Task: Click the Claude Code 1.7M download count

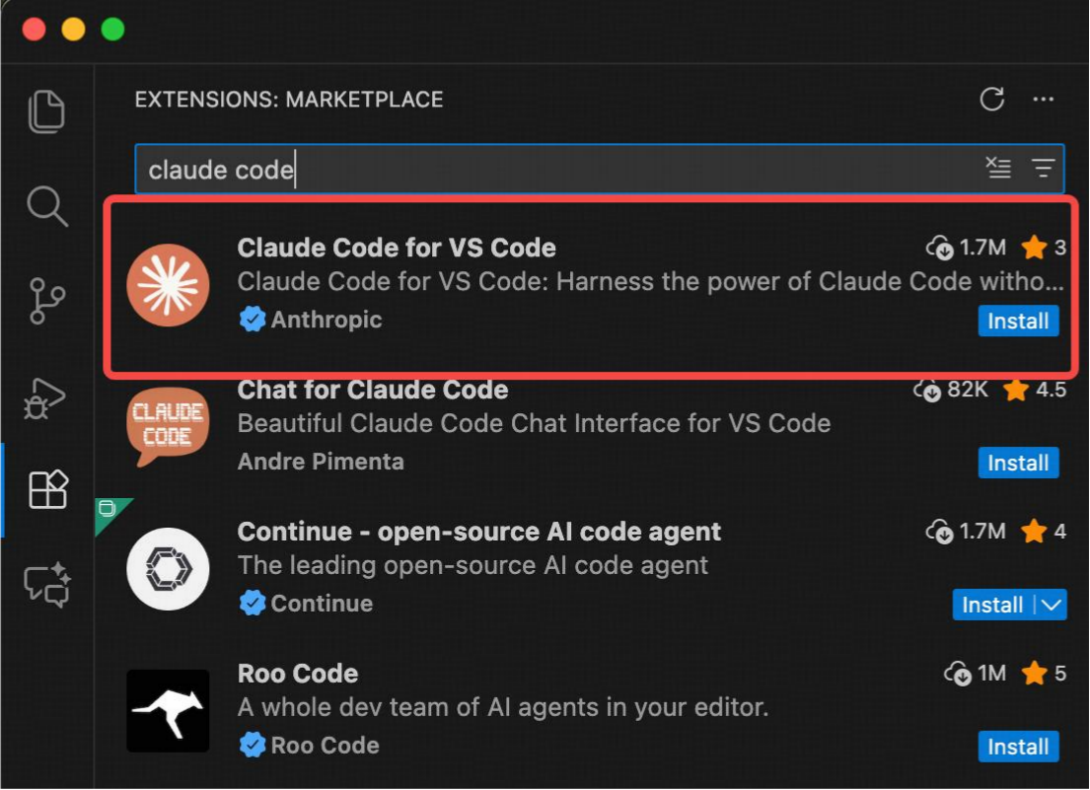Action: (x=967, y=248)
